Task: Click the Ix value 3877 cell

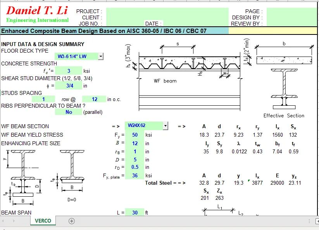Action: 257,183
